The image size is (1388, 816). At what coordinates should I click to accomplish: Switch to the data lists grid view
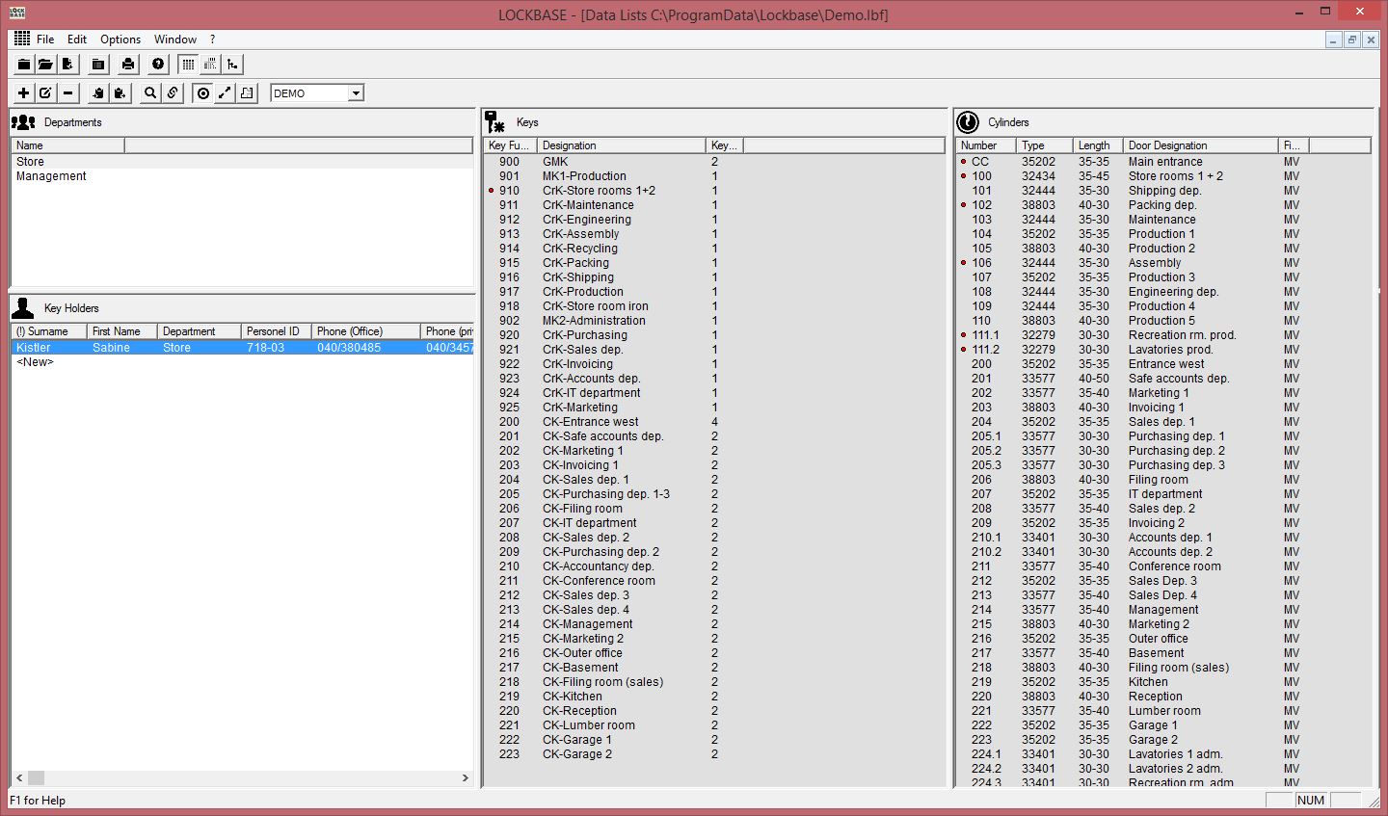pyautogui.click(x=188, y=65)
